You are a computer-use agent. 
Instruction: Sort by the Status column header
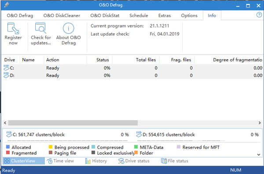coord(99,60)
